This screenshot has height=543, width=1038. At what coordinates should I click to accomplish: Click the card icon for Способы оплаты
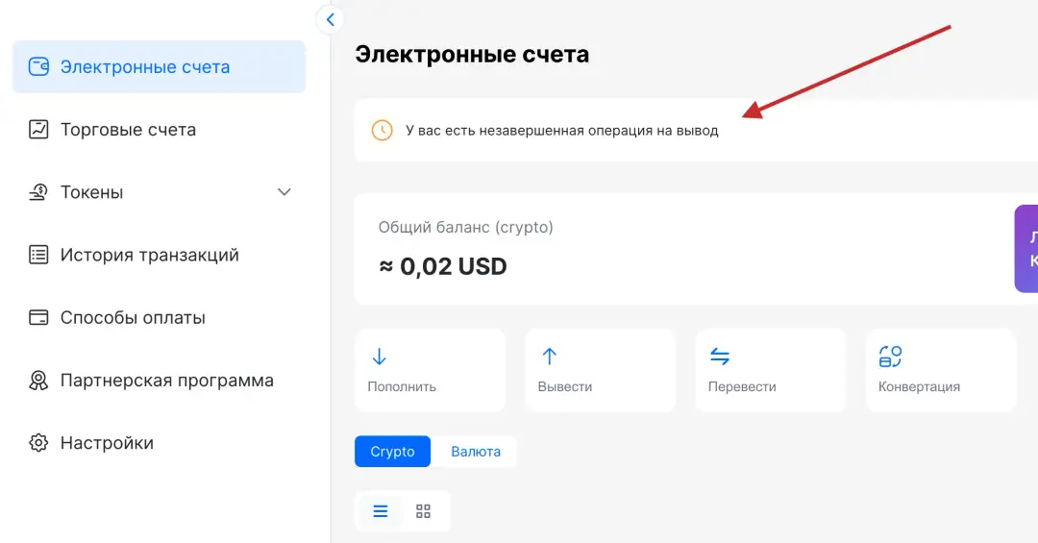(x=38, y=317)
